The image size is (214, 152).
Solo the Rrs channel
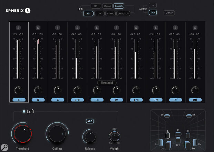[156, 28]
